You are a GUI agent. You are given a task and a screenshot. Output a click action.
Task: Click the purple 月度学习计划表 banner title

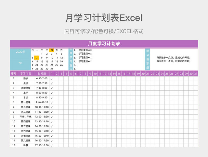click(x=104, y=44)
